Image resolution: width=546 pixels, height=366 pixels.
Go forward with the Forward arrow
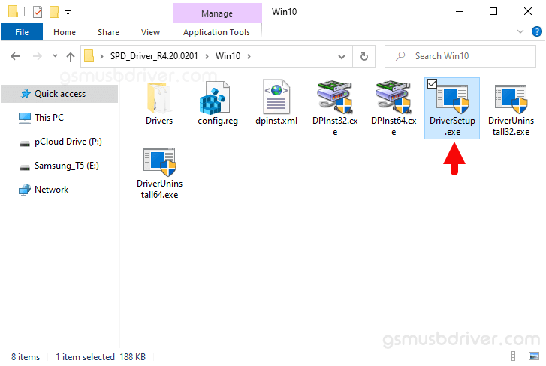38,56
